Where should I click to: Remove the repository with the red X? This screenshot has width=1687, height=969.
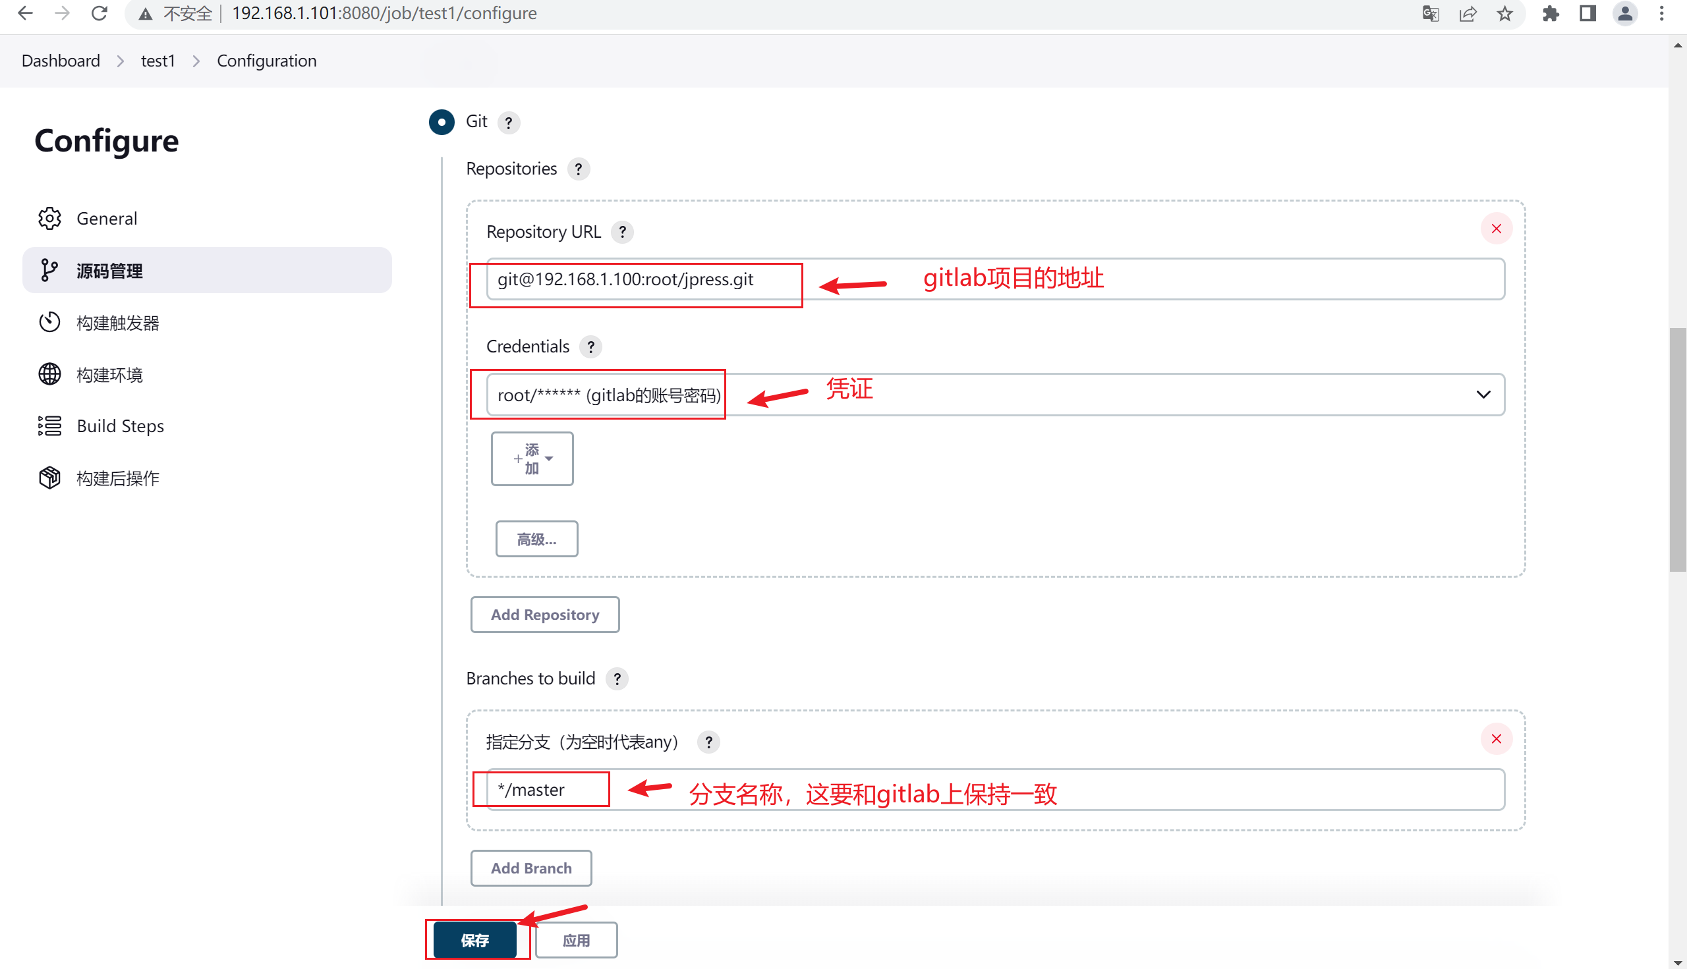1496,229
